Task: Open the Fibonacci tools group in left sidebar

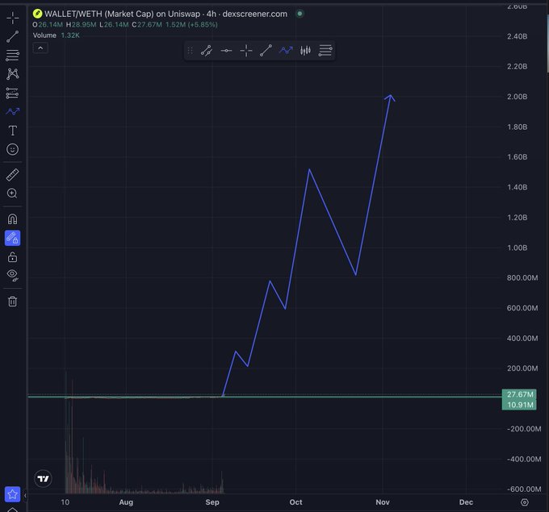Action: (x=13, y=56)
